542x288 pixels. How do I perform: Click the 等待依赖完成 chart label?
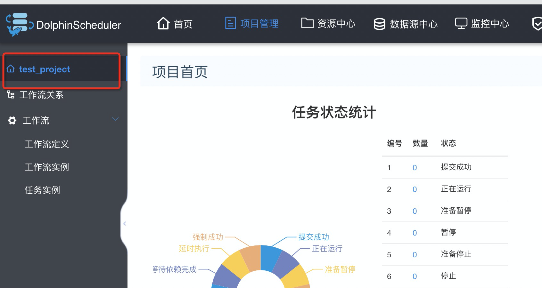tap(175, 269)
